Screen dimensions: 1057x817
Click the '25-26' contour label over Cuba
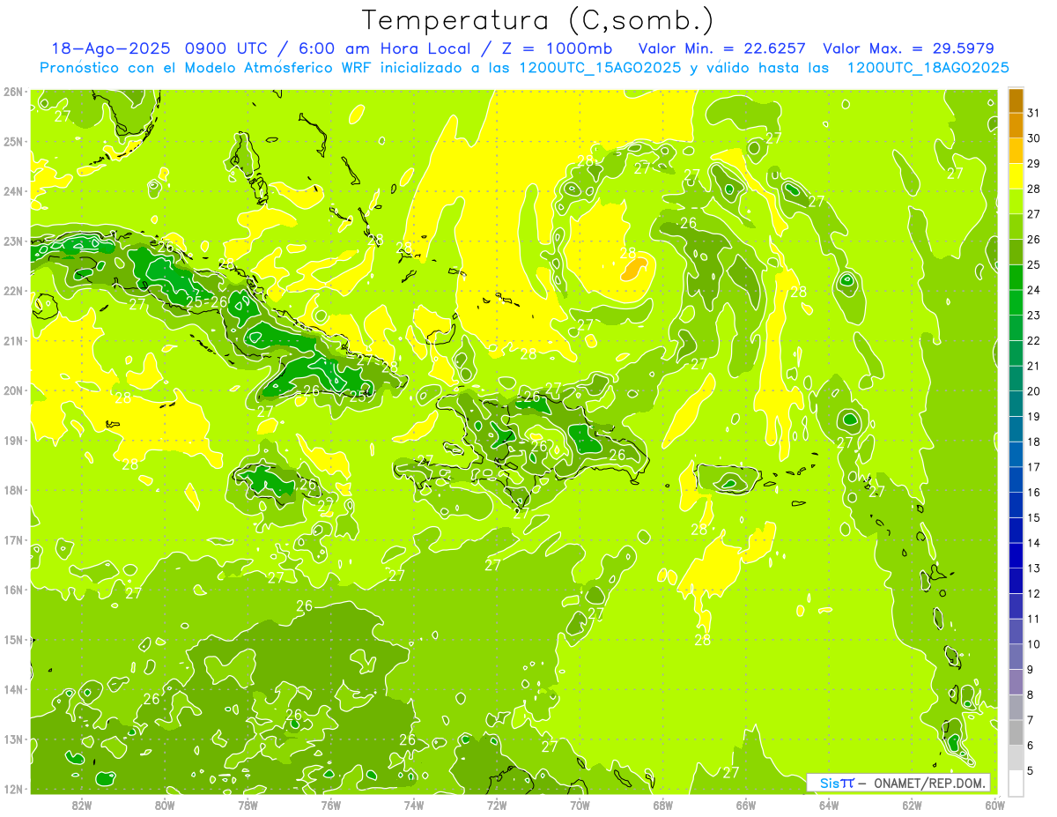(x=206, y=302)
